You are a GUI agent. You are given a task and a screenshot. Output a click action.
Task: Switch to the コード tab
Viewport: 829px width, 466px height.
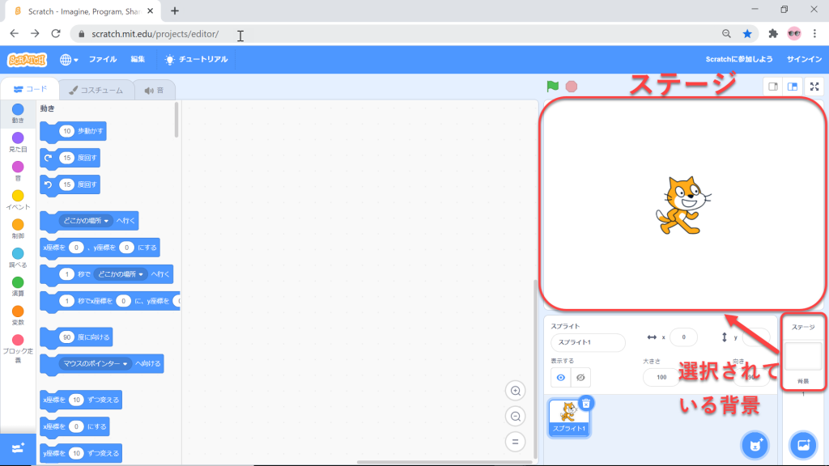[x=30, y=89]
